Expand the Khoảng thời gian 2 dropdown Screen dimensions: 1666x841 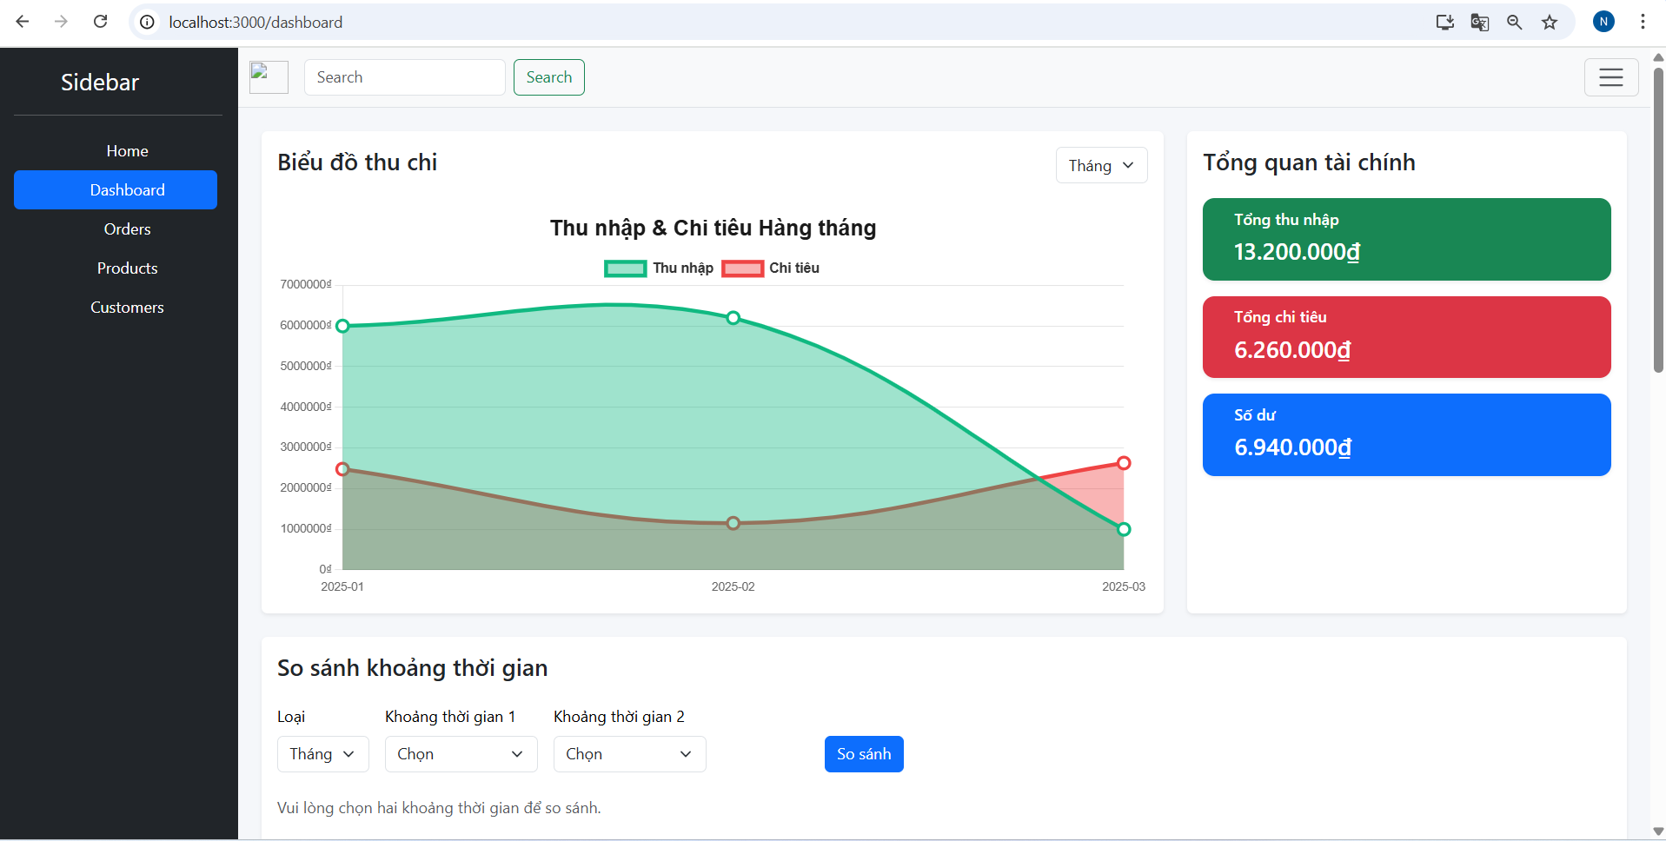tap(629, 754)
